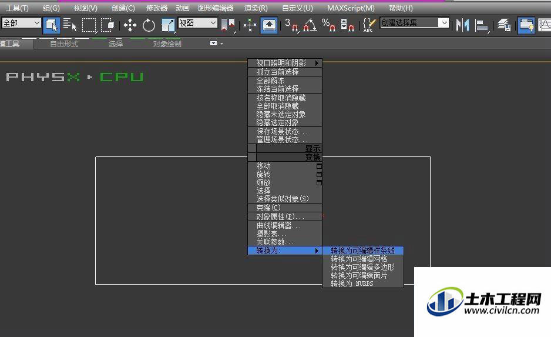551x337 pixels.
Task: Choose 全部解冻 in context menu
Action: pos(285,81)
